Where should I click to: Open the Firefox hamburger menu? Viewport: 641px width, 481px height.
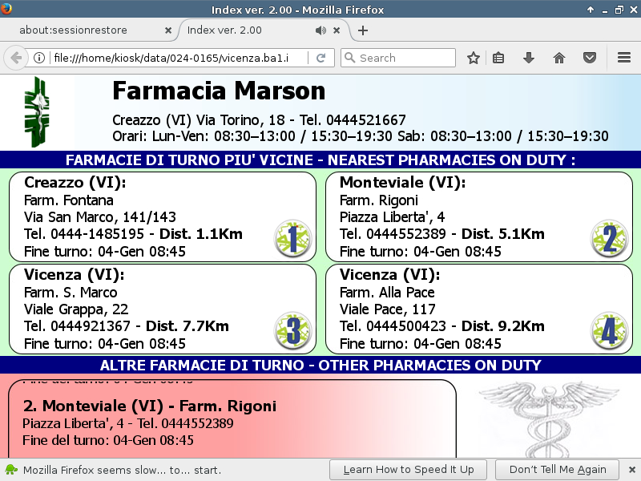624,58
